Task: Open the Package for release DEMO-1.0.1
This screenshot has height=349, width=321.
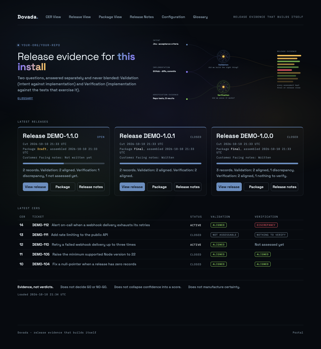Action: (159, 187)
